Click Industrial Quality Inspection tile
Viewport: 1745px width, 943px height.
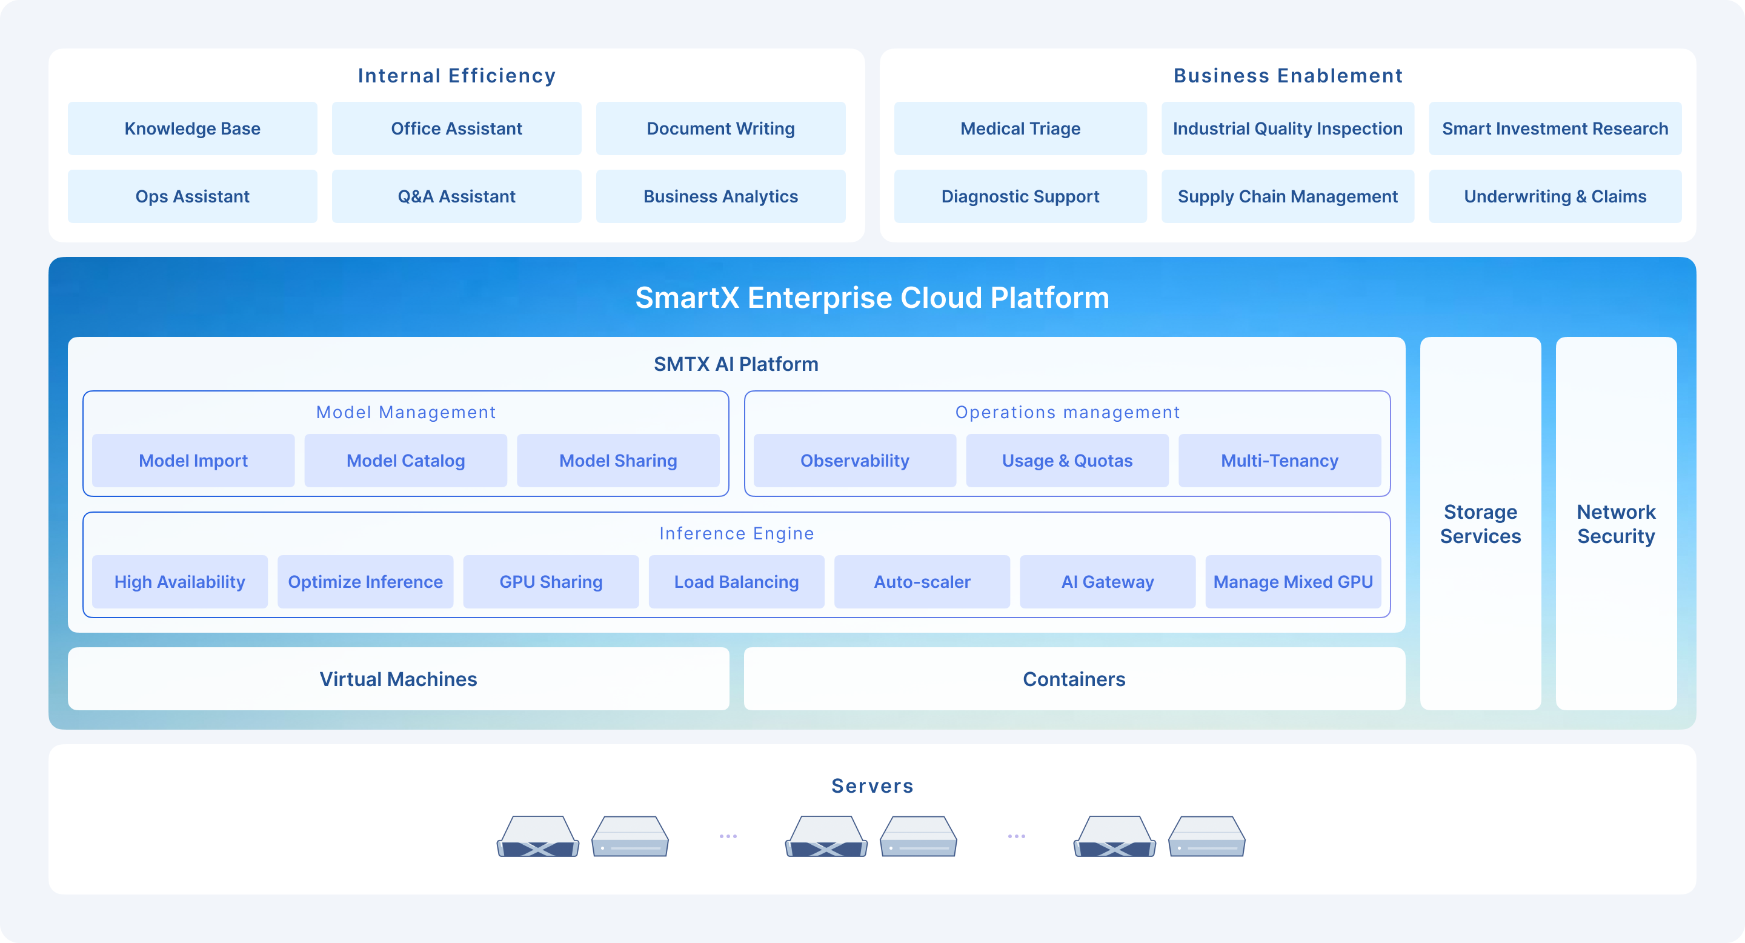1288,128
